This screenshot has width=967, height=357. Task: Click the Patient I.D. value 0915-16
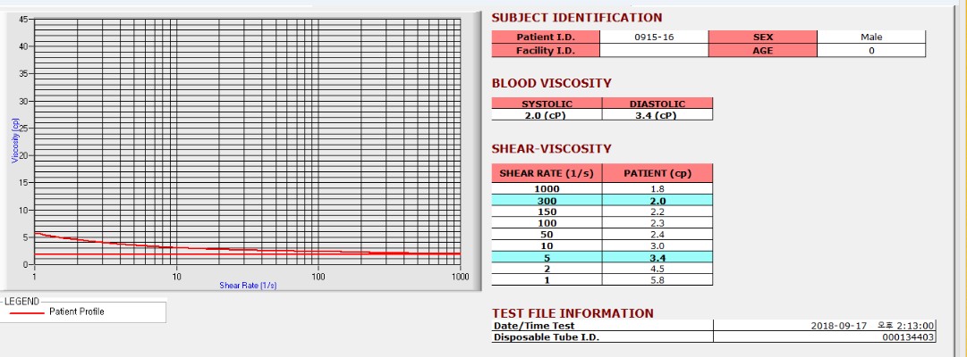pos(654,37)
